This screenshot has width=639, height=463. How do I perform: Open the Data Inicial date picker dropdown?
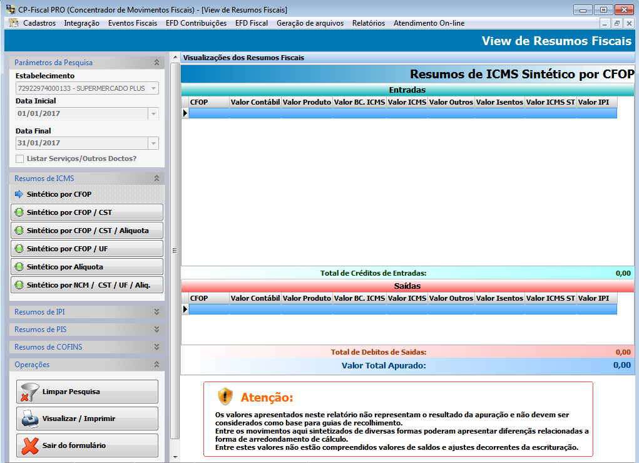point(153,114)
